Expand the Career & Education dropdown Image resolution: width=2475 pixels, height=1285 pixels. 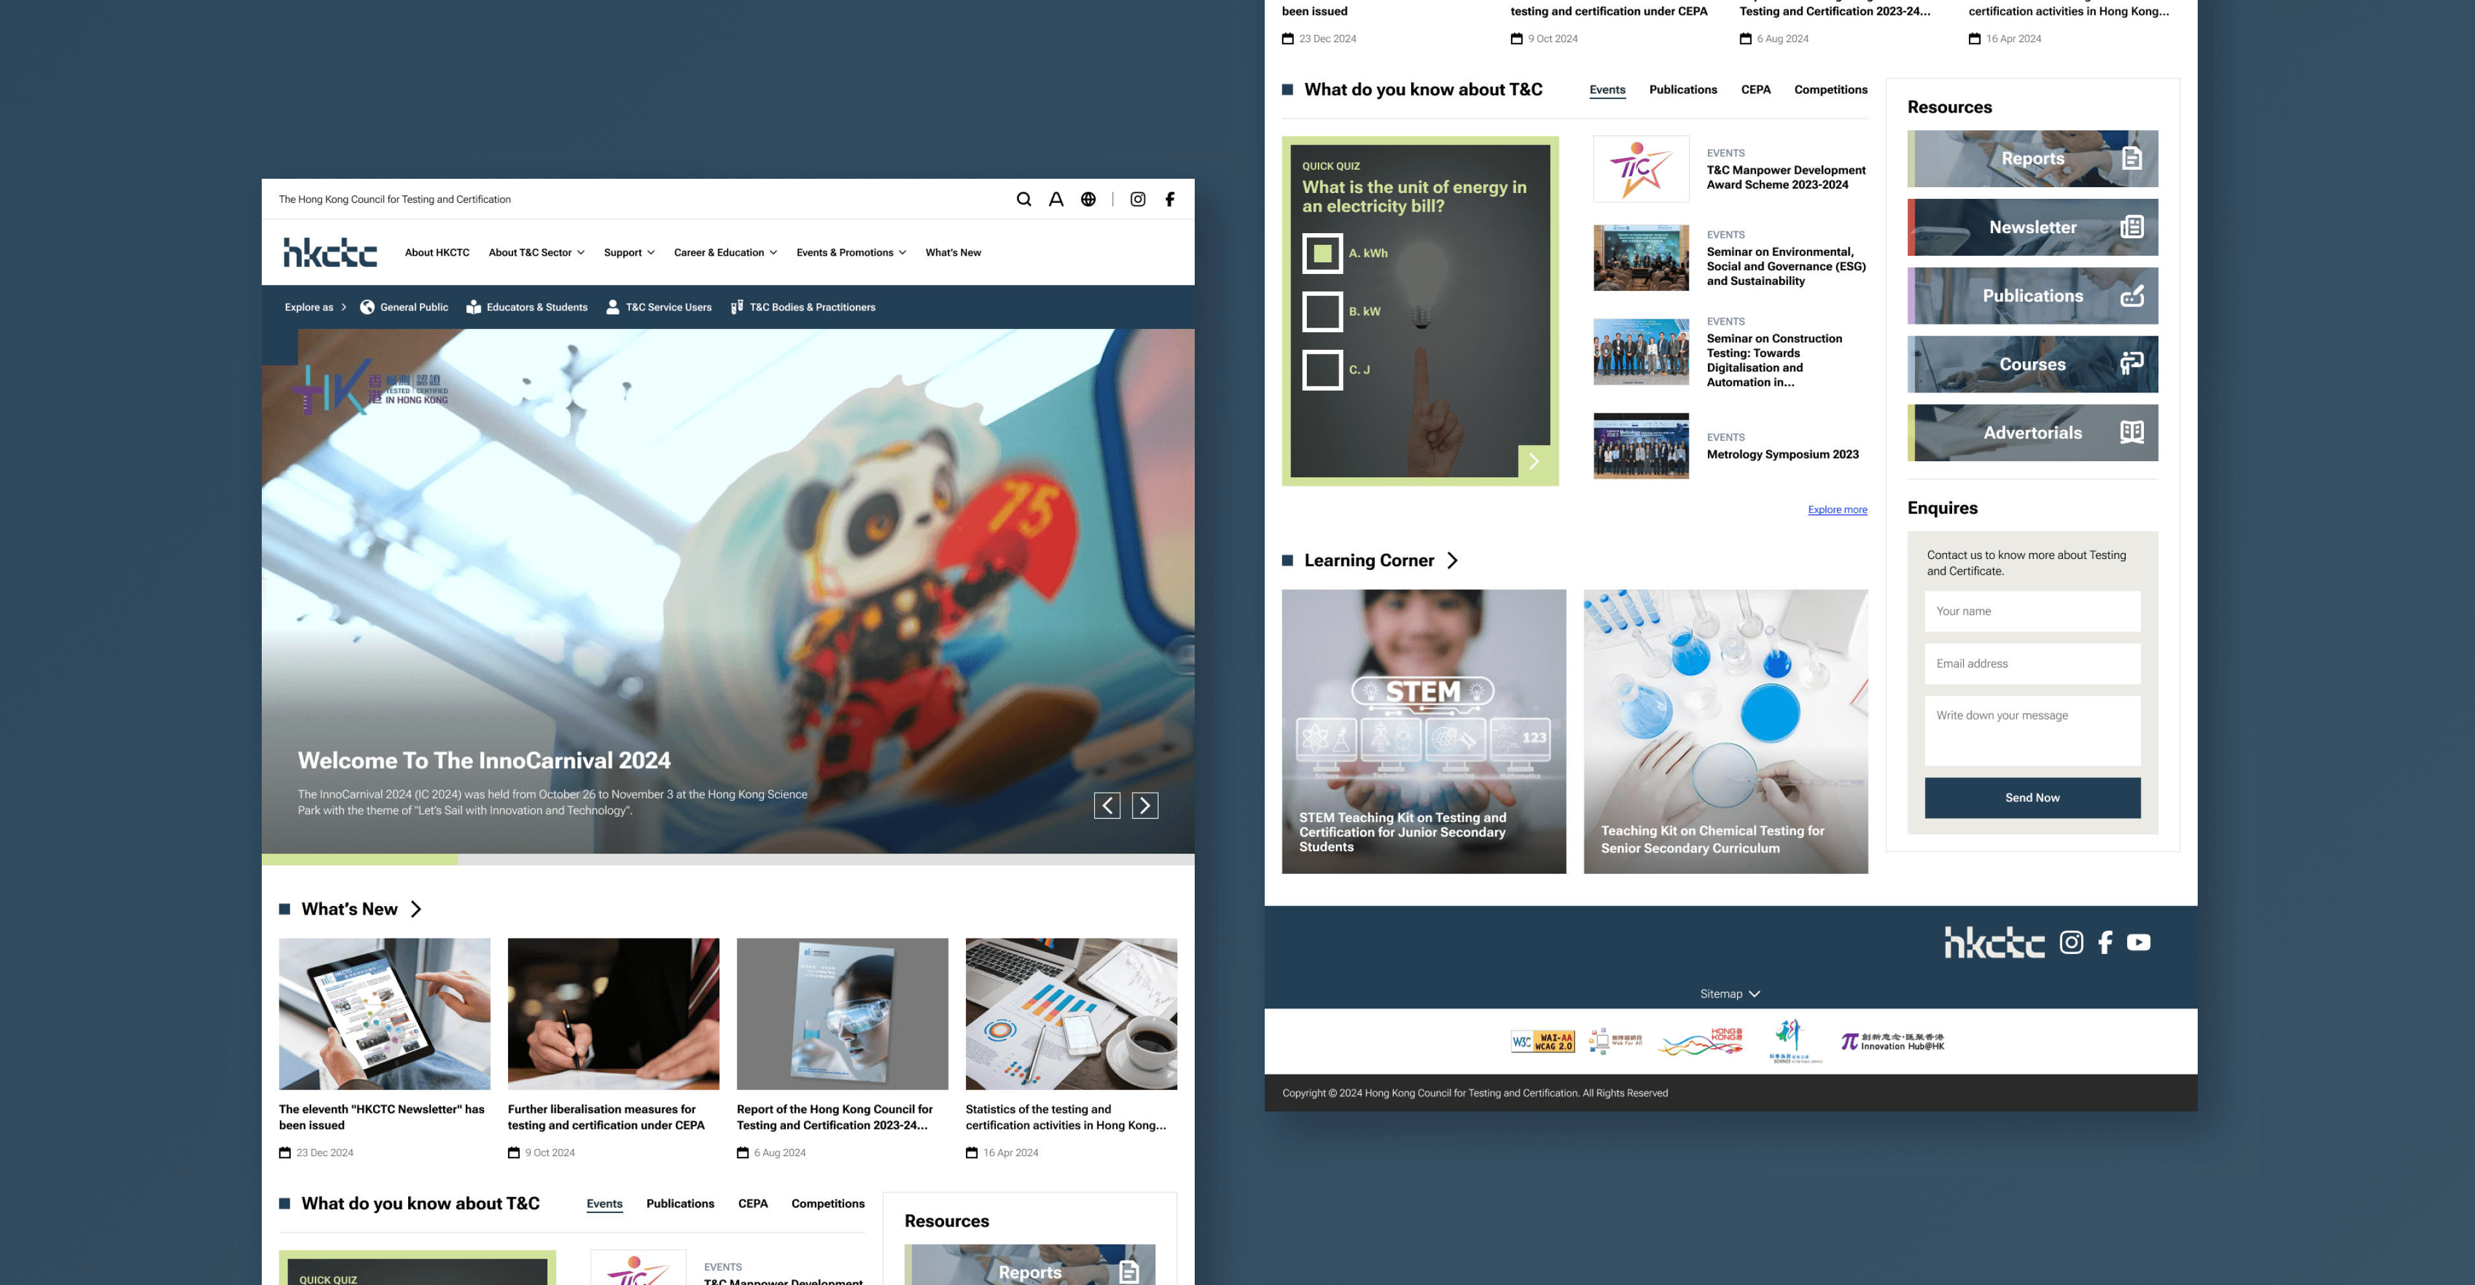click(x=726, y=253)
